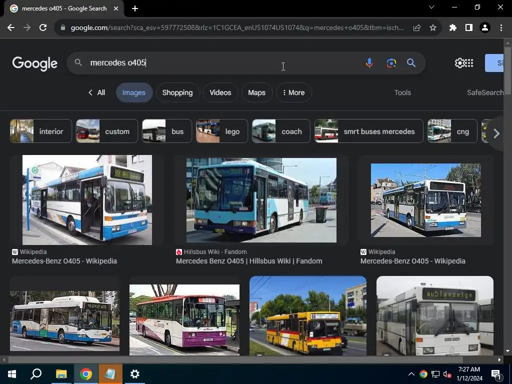Open the Hillsbus Wiki bus image

pyautogui.click(x=261, y=200)
